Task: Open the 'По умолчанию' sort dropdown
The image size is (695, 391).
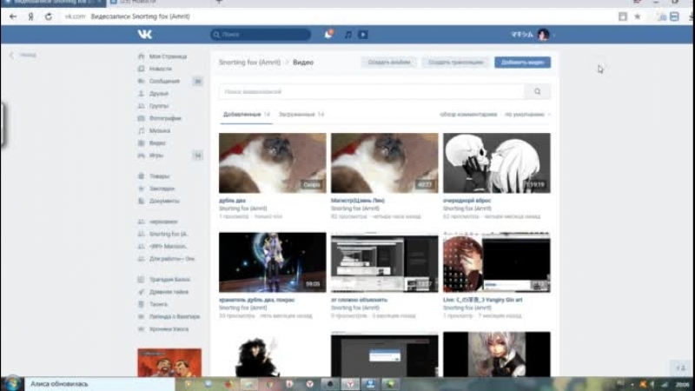Action: pos(527,115)
